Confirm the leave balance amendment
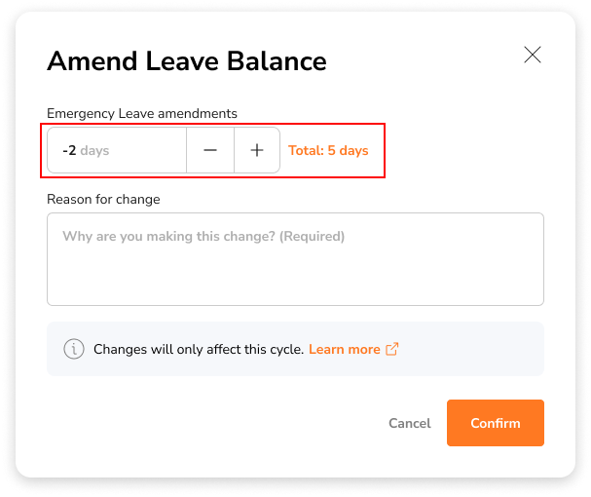591x497 pixels. (x=496, y=423)
